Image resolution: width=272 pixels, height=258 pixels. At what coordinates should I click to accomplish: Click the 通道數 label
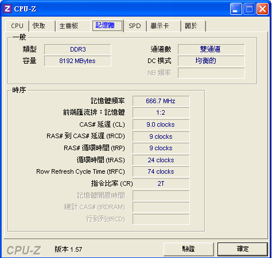pyautogui.click(x=161, y=49)
